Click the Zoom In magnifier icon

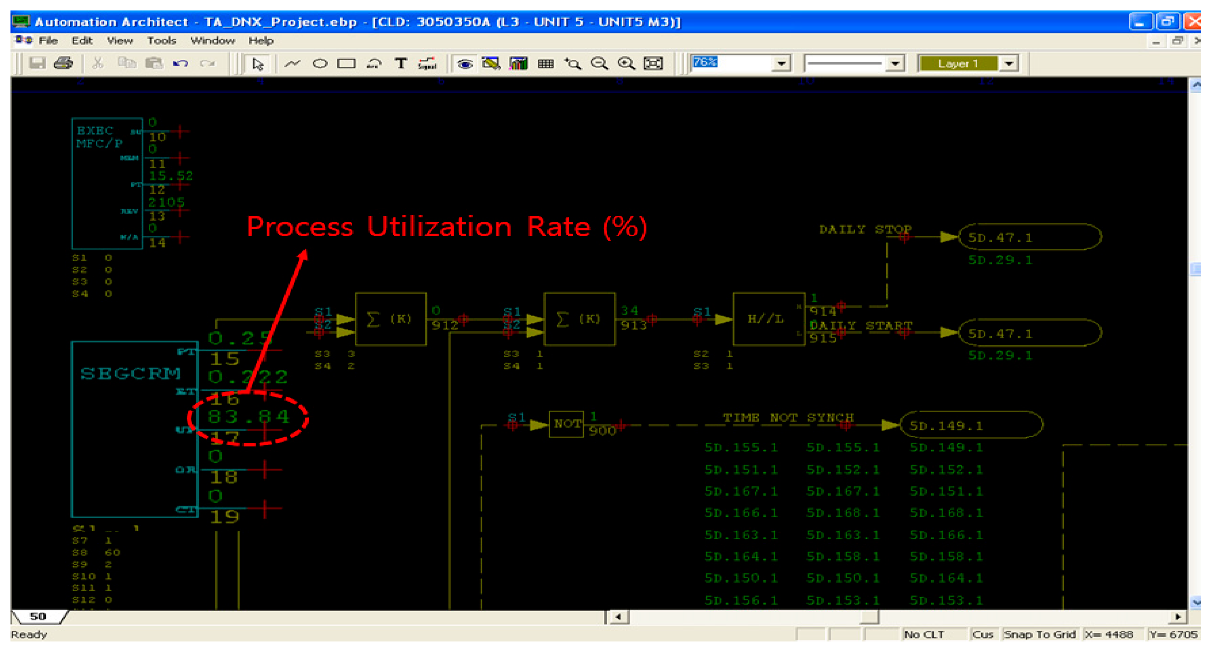tap(626, 63)
